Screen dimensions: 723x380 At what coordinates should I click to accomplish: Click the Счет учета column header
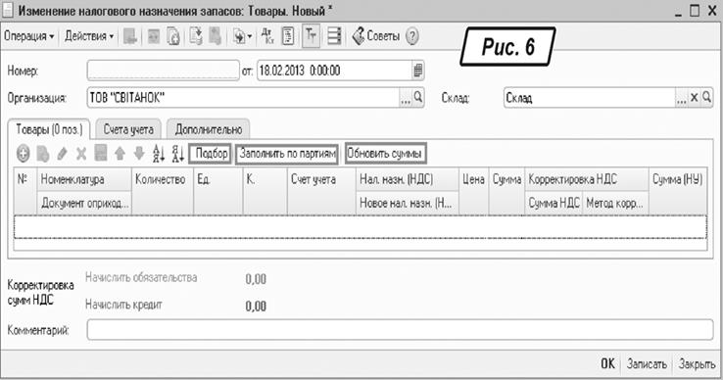[321, 191]
